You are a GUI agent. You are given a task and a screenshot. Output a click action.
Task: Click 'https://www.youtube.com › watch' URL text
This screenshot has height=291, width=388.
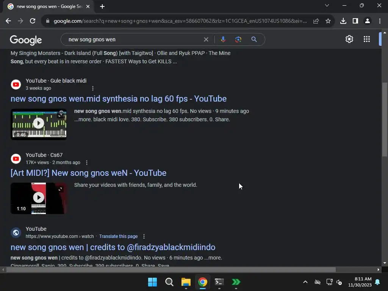59,236
